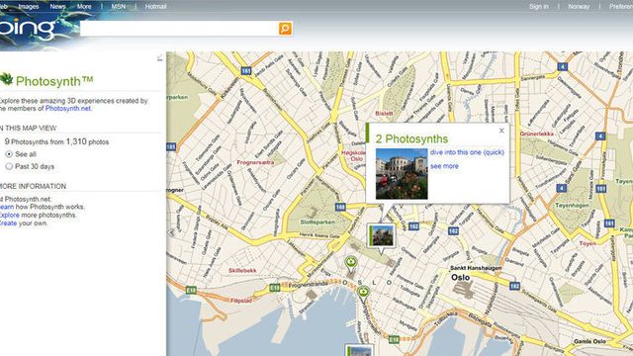The width and height of the screenshot is (633, 356).
Task: Close the 2 Photosynths popup
Action: [501, 131]
